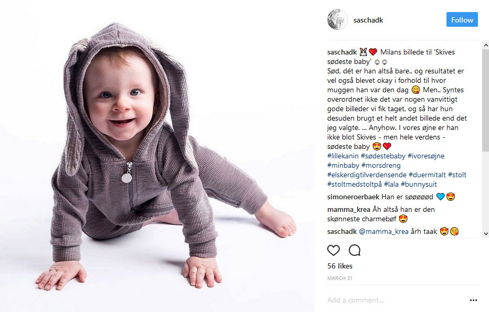Open the #bunnysuit hashtag
Image resolution: width=489 pixels, height=312 pixels.
click(419, 184)
